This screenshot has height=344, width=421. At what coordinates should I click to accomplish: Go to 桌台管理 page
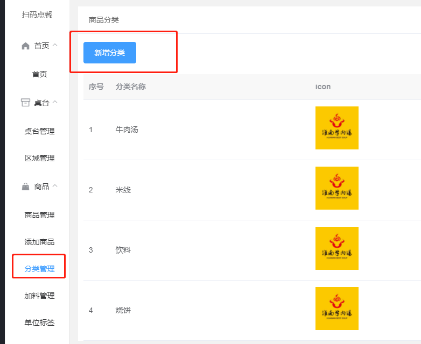coord(39,131)
